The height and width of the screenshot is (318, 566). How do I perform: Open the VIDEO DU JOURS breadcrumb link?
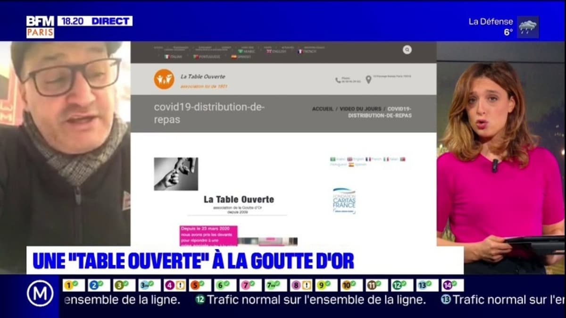(361, 109)
